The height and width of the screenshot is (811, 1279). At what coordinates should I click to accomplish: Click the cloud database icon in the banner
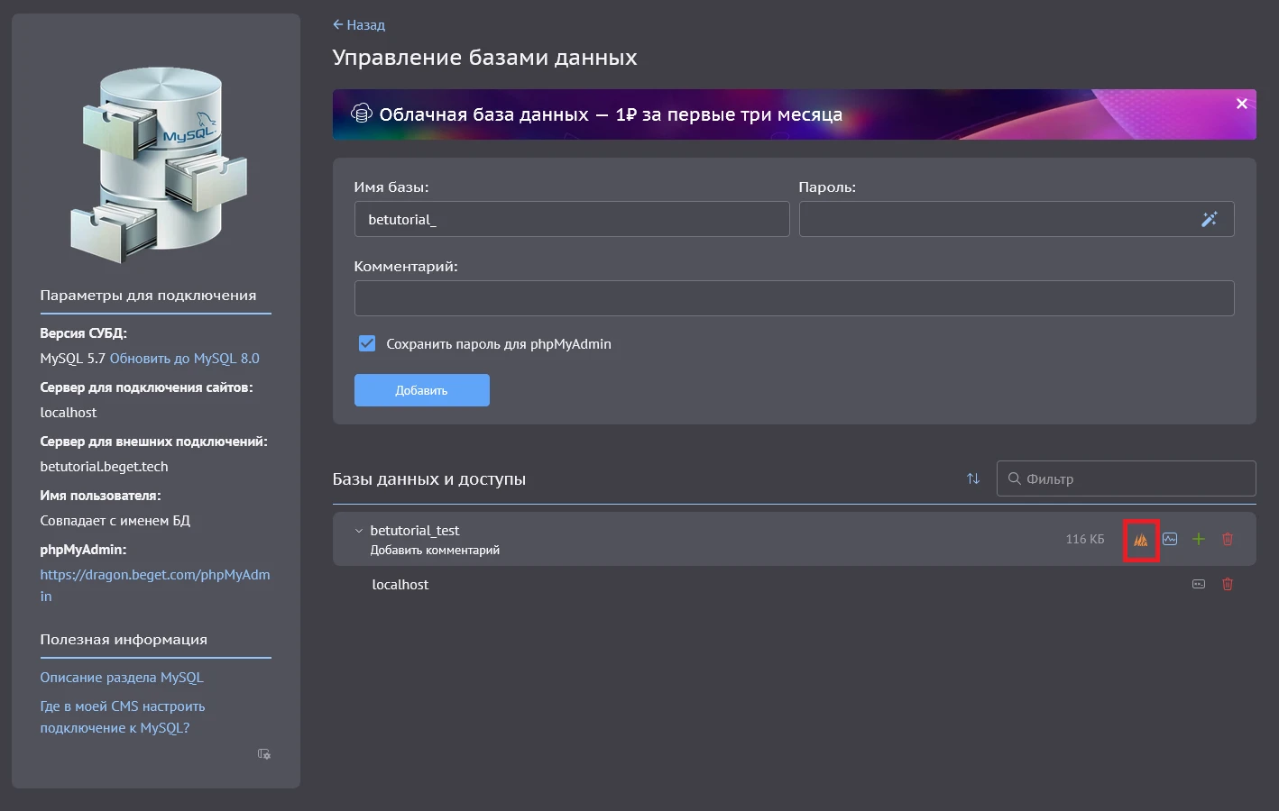click(362, 114)
